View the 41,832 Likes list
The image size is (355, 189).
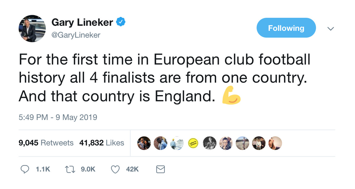(x=101, y=143)
